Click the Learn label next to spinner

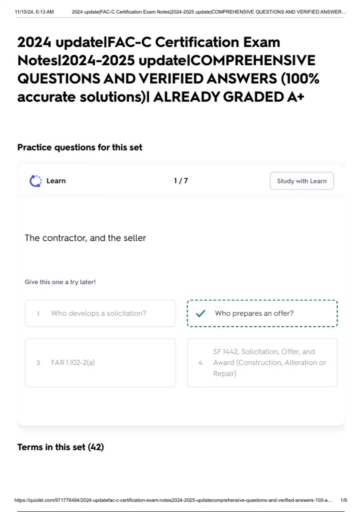[56, 181]
